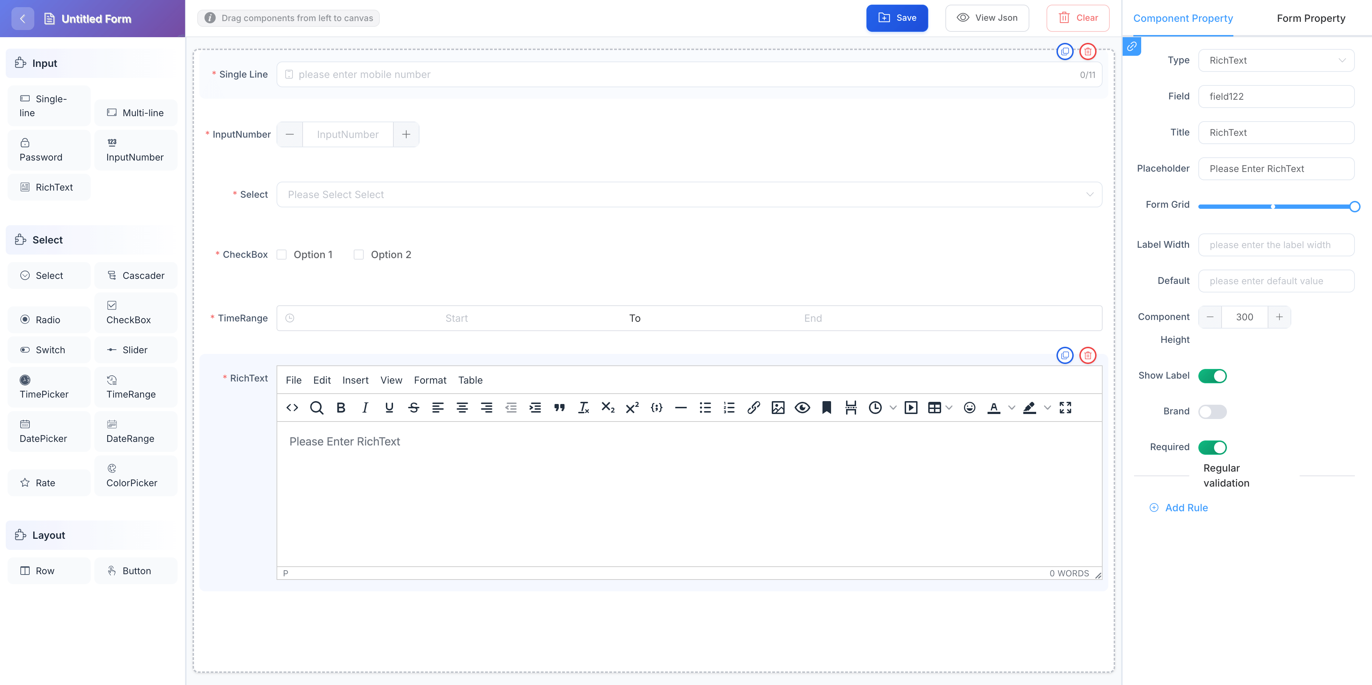Click the fullscreen icon in editor toolbar
This screenshot has width=1372, height=685.
(x=1065, y=408)
